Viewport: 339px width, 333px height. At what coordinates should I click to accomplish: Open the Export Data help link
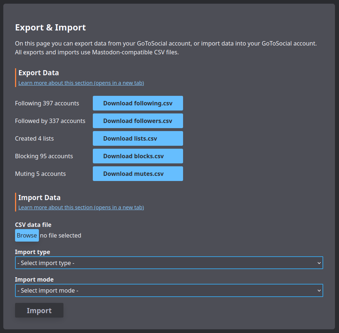[x=81, y=83]
